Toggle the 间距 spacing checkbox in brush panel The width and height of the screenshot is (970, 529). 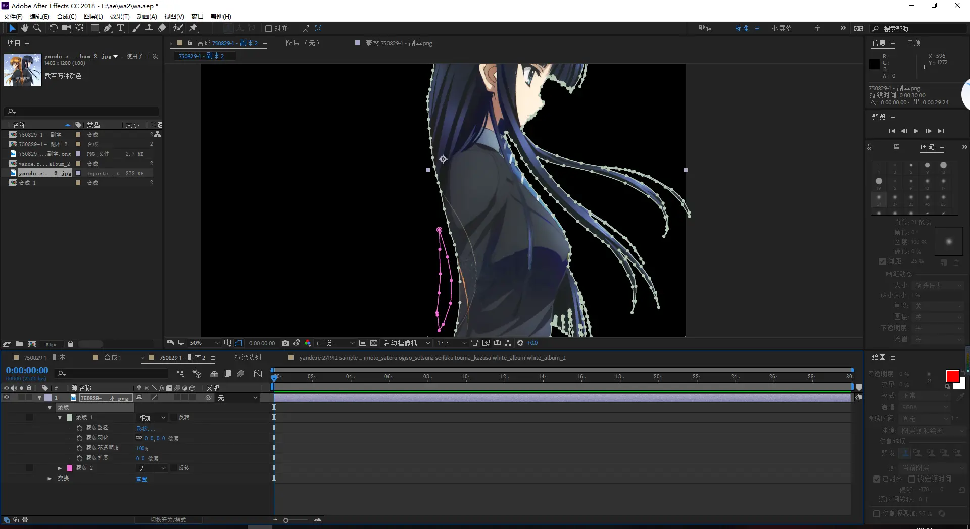(882, 261)
